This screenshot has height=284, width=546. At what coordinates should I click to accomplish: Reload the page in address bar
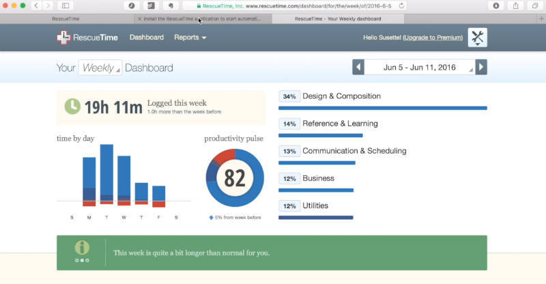pyautogui.click(x=401, y=5)
